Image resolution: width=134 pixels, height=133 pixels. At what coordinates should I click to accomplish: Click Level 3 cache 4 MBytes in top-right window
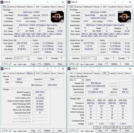(x=115, y=52)
